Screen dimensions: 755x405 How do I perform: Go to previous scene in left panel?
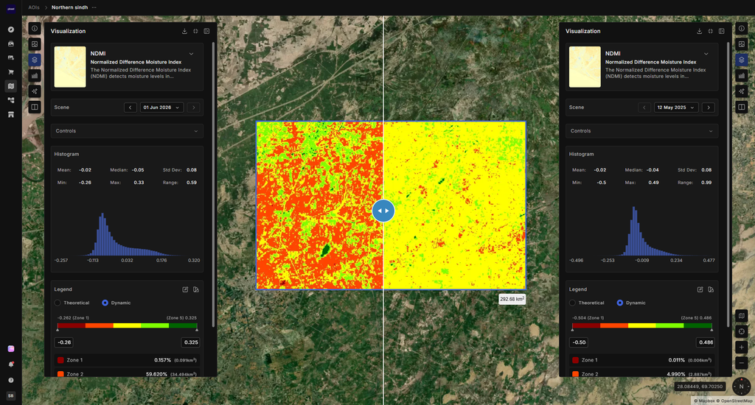pos(131,108)
